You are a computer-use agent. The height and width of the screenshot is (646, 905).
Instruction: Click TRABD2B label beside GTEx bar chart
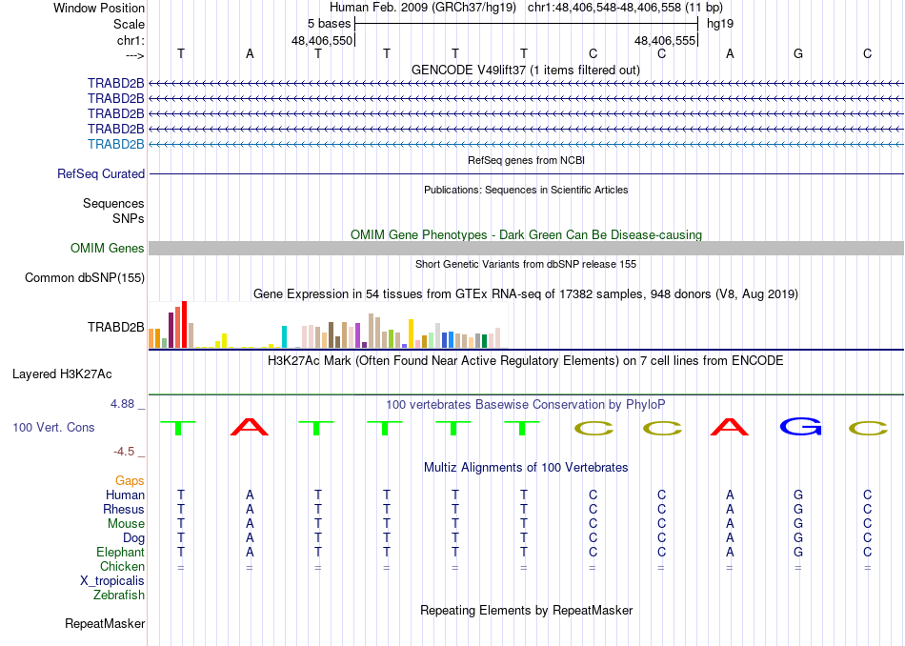click(115, 328)
